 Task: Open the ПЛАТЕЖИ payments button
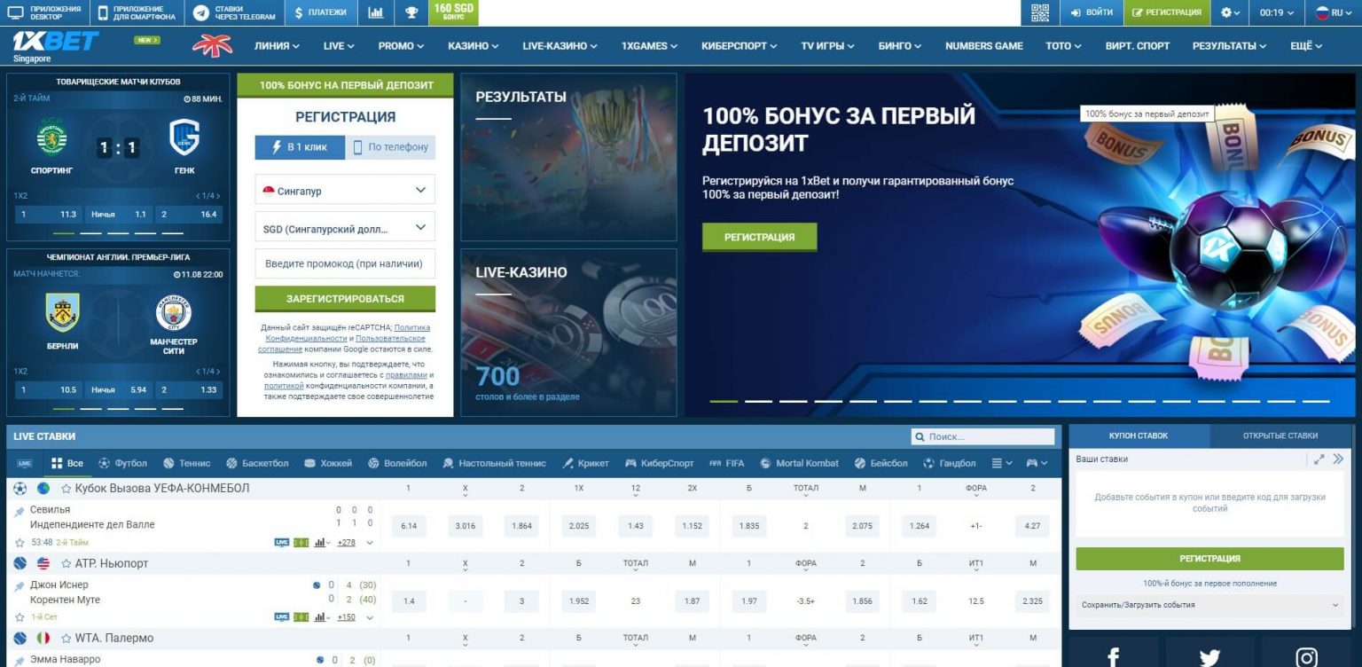click(320, 12)
